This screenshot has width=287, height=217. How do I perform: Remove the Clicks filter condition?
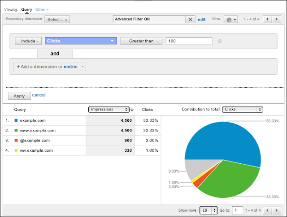tap(219, 41)
